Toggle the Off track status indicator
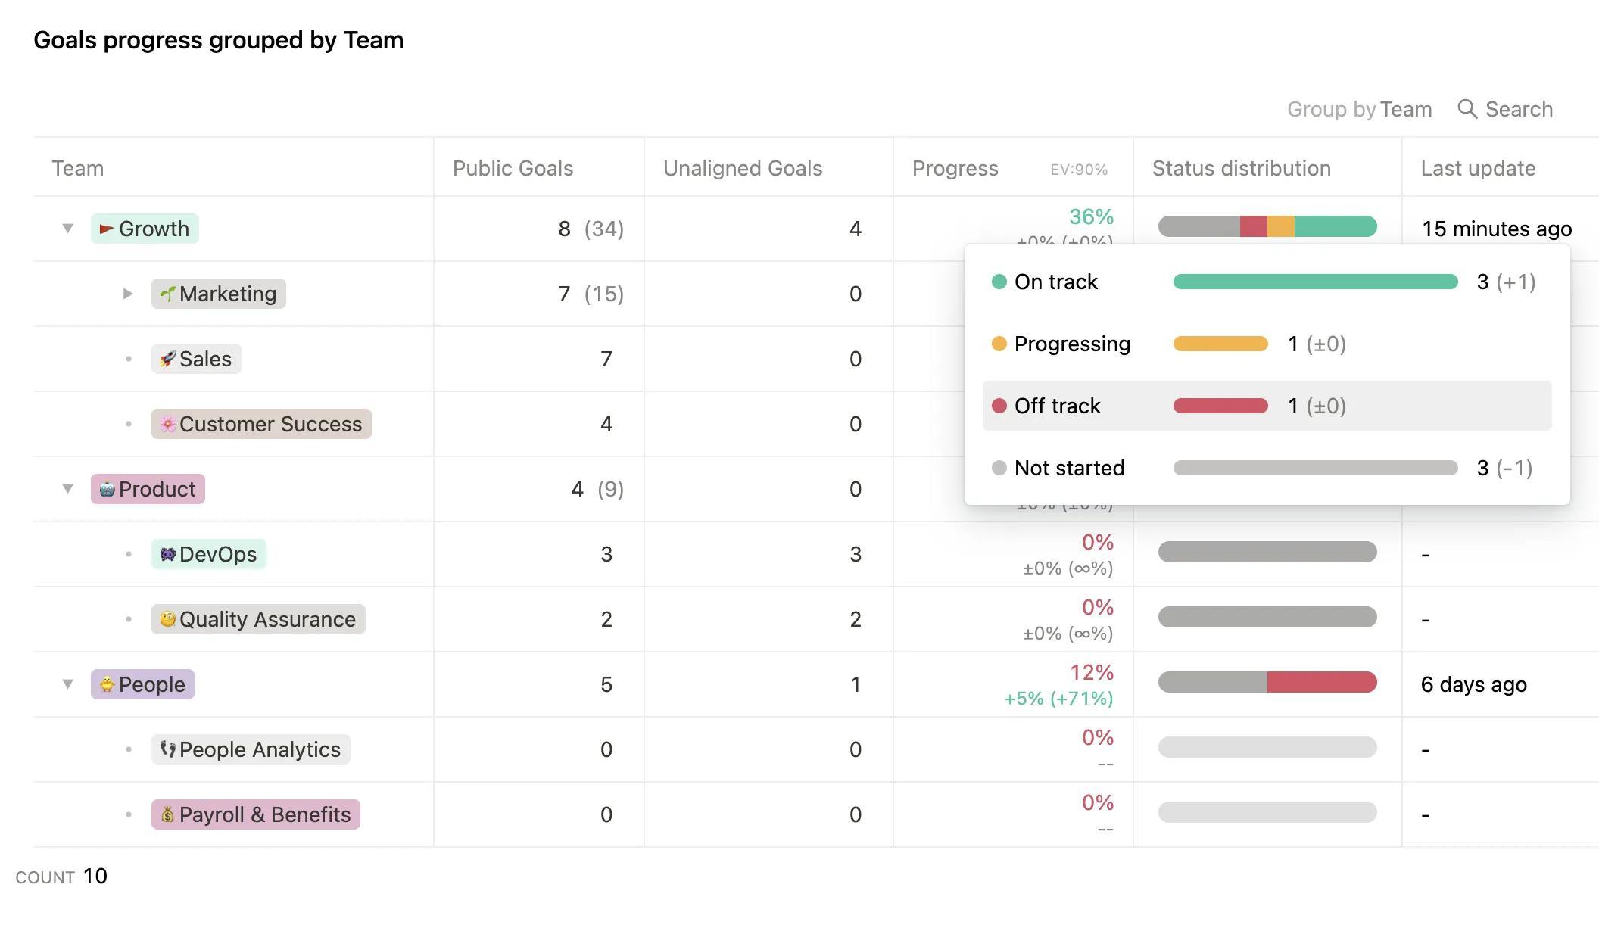The height and width of the screenshot is (928, 1599). (999, 406)
